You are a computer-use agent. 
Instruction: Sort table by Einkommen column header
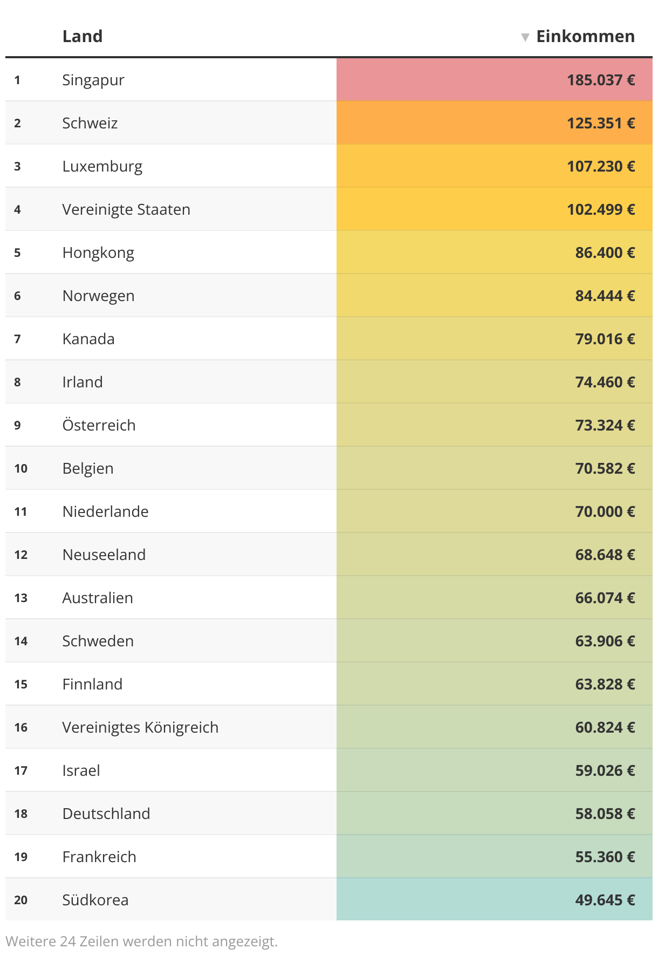pyautogui.click(x=585, y=36)
